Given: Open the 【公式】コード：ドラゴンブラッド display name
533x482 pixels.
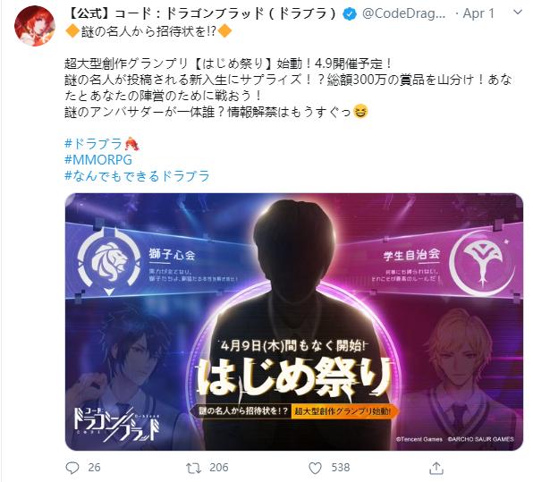Looking at the screenshot, I should (x=201, y=13).
